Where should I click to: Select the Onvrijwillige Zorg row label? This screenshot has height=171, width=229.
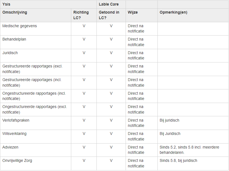point(16,161)
